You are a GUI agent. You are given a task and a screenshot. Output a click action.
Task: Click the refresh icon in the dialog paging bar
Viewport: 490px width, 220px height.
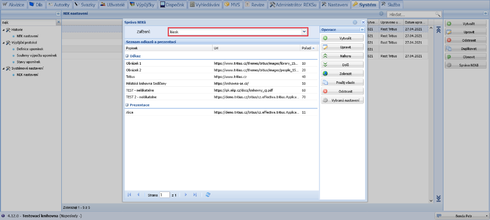pyautogui.click(x=208, y=195)
